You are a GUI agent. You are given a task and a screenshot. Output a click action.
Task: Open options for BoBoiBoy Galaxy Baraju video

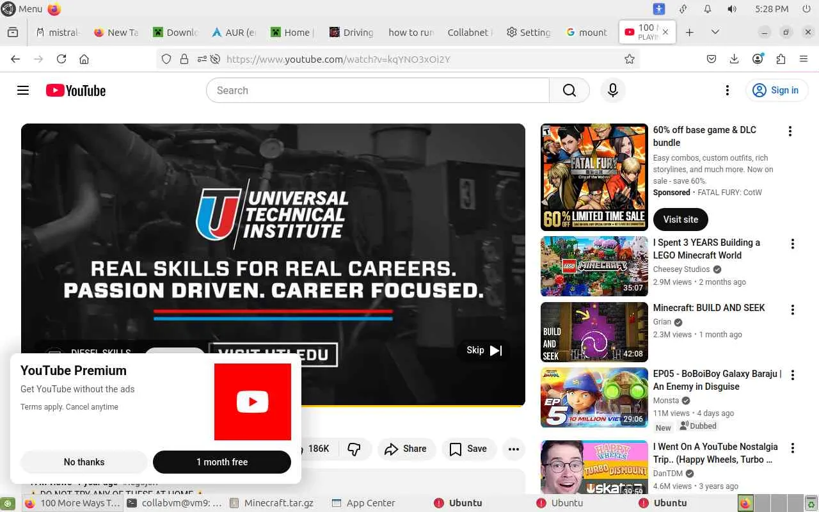point(793,375)
